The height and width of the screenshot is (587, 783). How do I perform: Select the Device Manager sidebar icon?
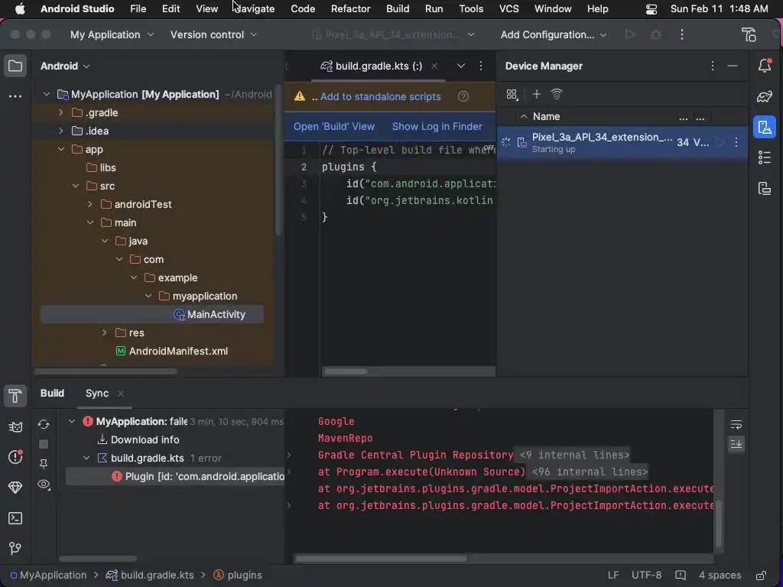(x=765, y=127)
